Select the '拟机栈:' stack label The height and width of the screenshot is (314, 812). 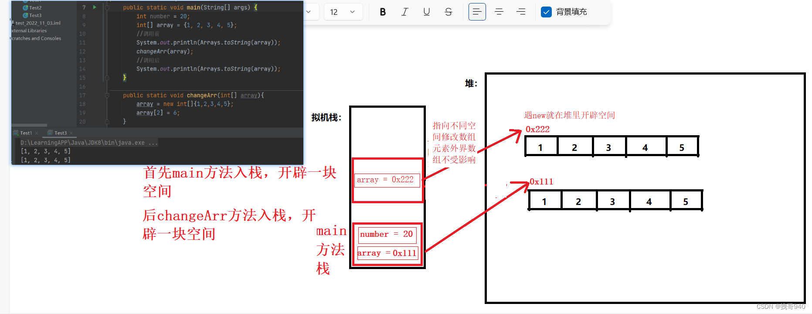(x=326, y=117)
